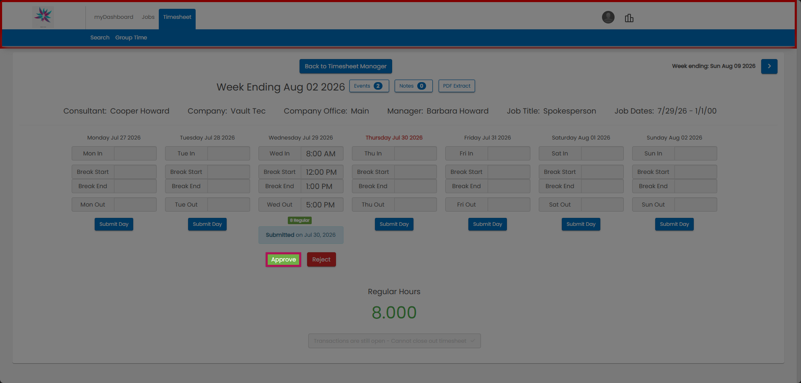Click Wed In field showing 8:00 AM
The image size is (801, 383).
322,153
